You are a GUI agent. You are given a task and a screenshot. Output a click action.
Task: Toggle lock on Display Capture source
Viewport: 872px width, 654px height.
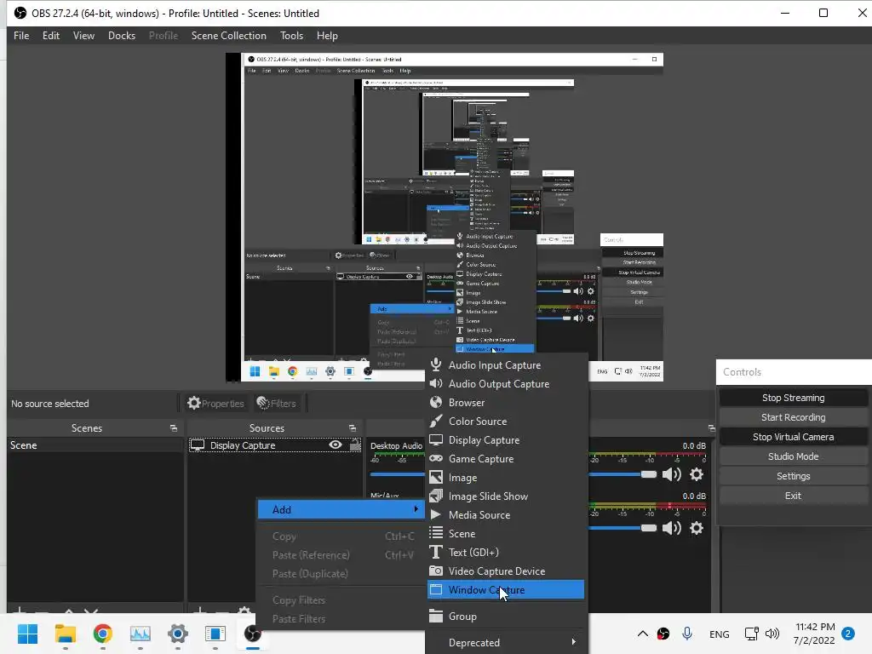[x=355, y=445]
